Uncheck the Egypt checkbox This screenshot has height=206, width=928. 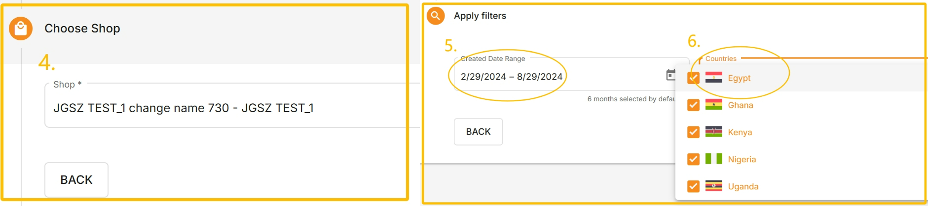point(693,78)
